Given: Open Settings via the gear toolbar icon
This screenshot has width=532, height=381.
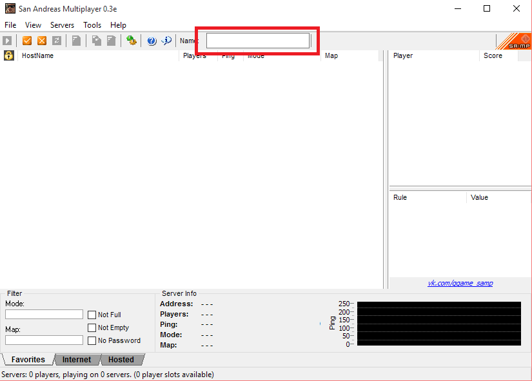Looking at the screenshot, I should point(132,41).
